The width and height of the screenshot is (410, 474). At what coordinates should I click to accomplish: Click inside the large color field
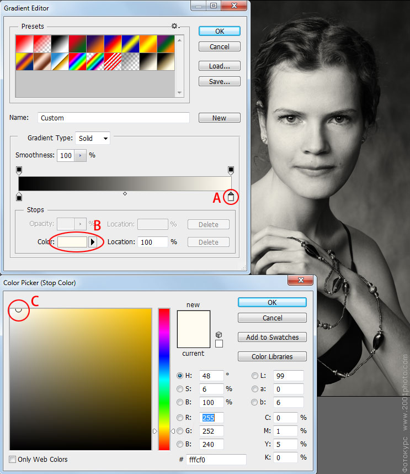pos(81,380)
